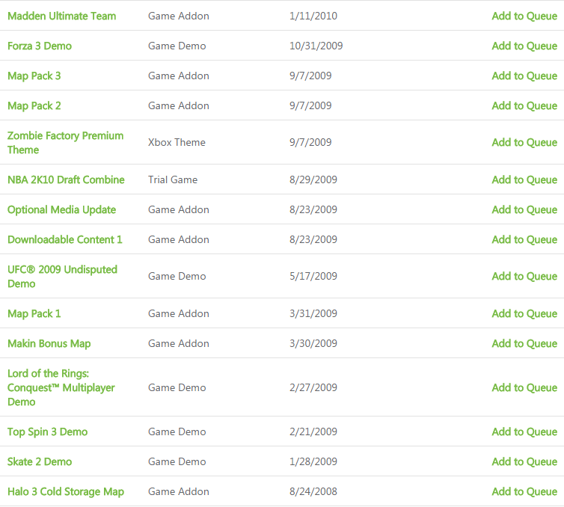The height and width of the screenshot is (507, 564).
Task: Click Game Demo in Forza 3 Demo row
Action: click(x=177, y=46)
